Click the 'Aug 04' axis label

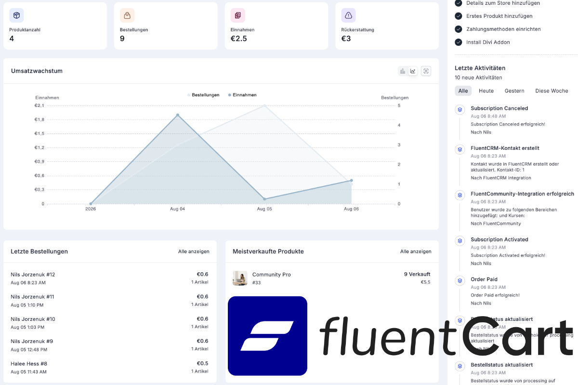click(x=177, y=209)
